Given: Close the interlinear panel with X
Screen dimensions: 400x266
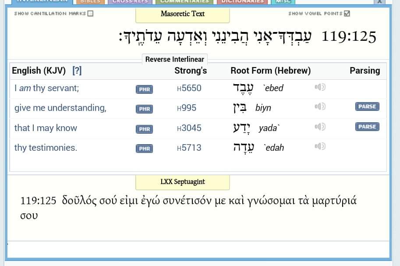Looking at the screenshot, I should 380,2.
